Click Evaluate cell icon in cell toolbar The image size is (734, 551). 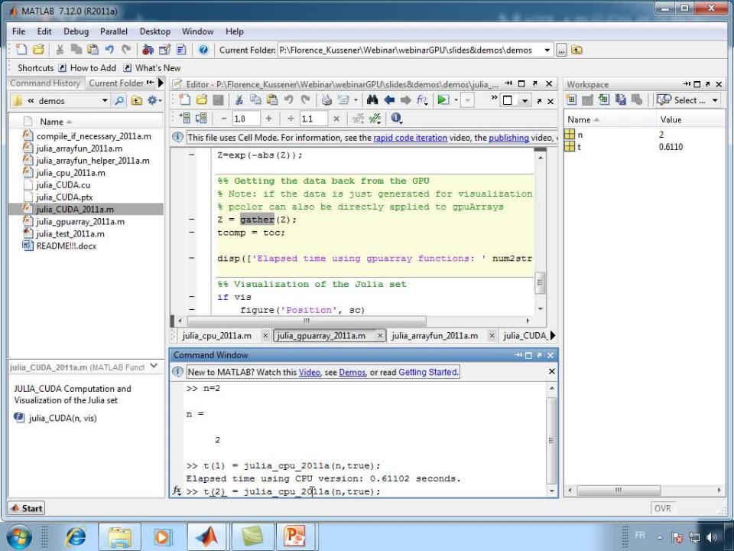[x=185, y=118]
